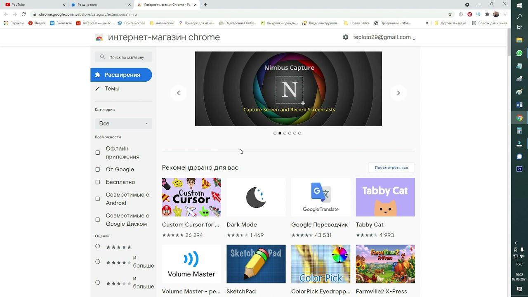The image size is (528, 297).
Task: Open Word from the taskbar
Action: (x=519, y=105)
